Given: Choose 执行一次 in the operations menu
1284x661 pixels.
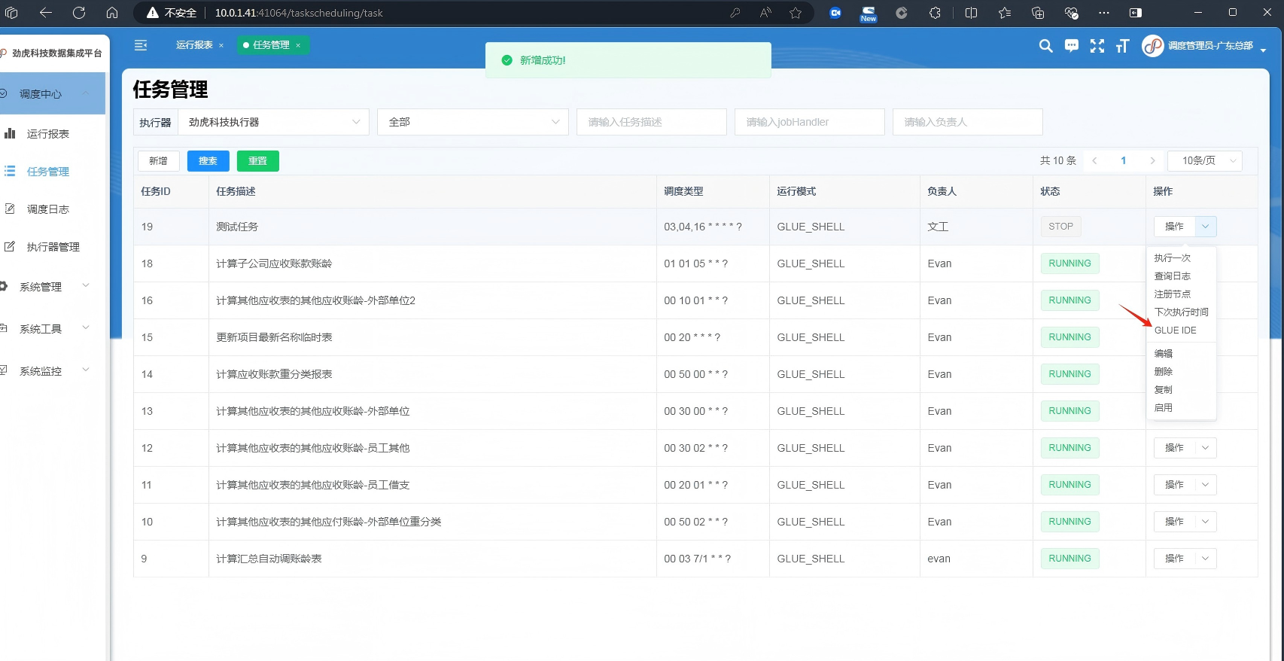Looking at the screenshot, I should tap(1172, 258).
